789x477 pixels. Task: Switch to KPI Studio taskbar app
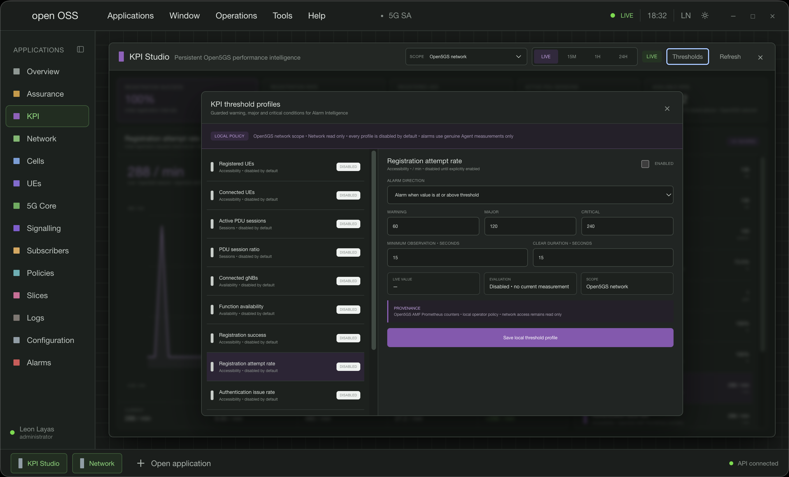click(x=39, y=463)
